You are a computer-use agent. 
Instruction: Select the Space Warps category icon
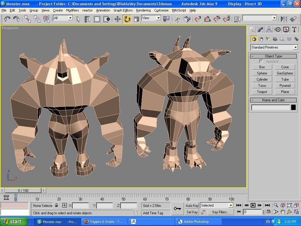289,39
